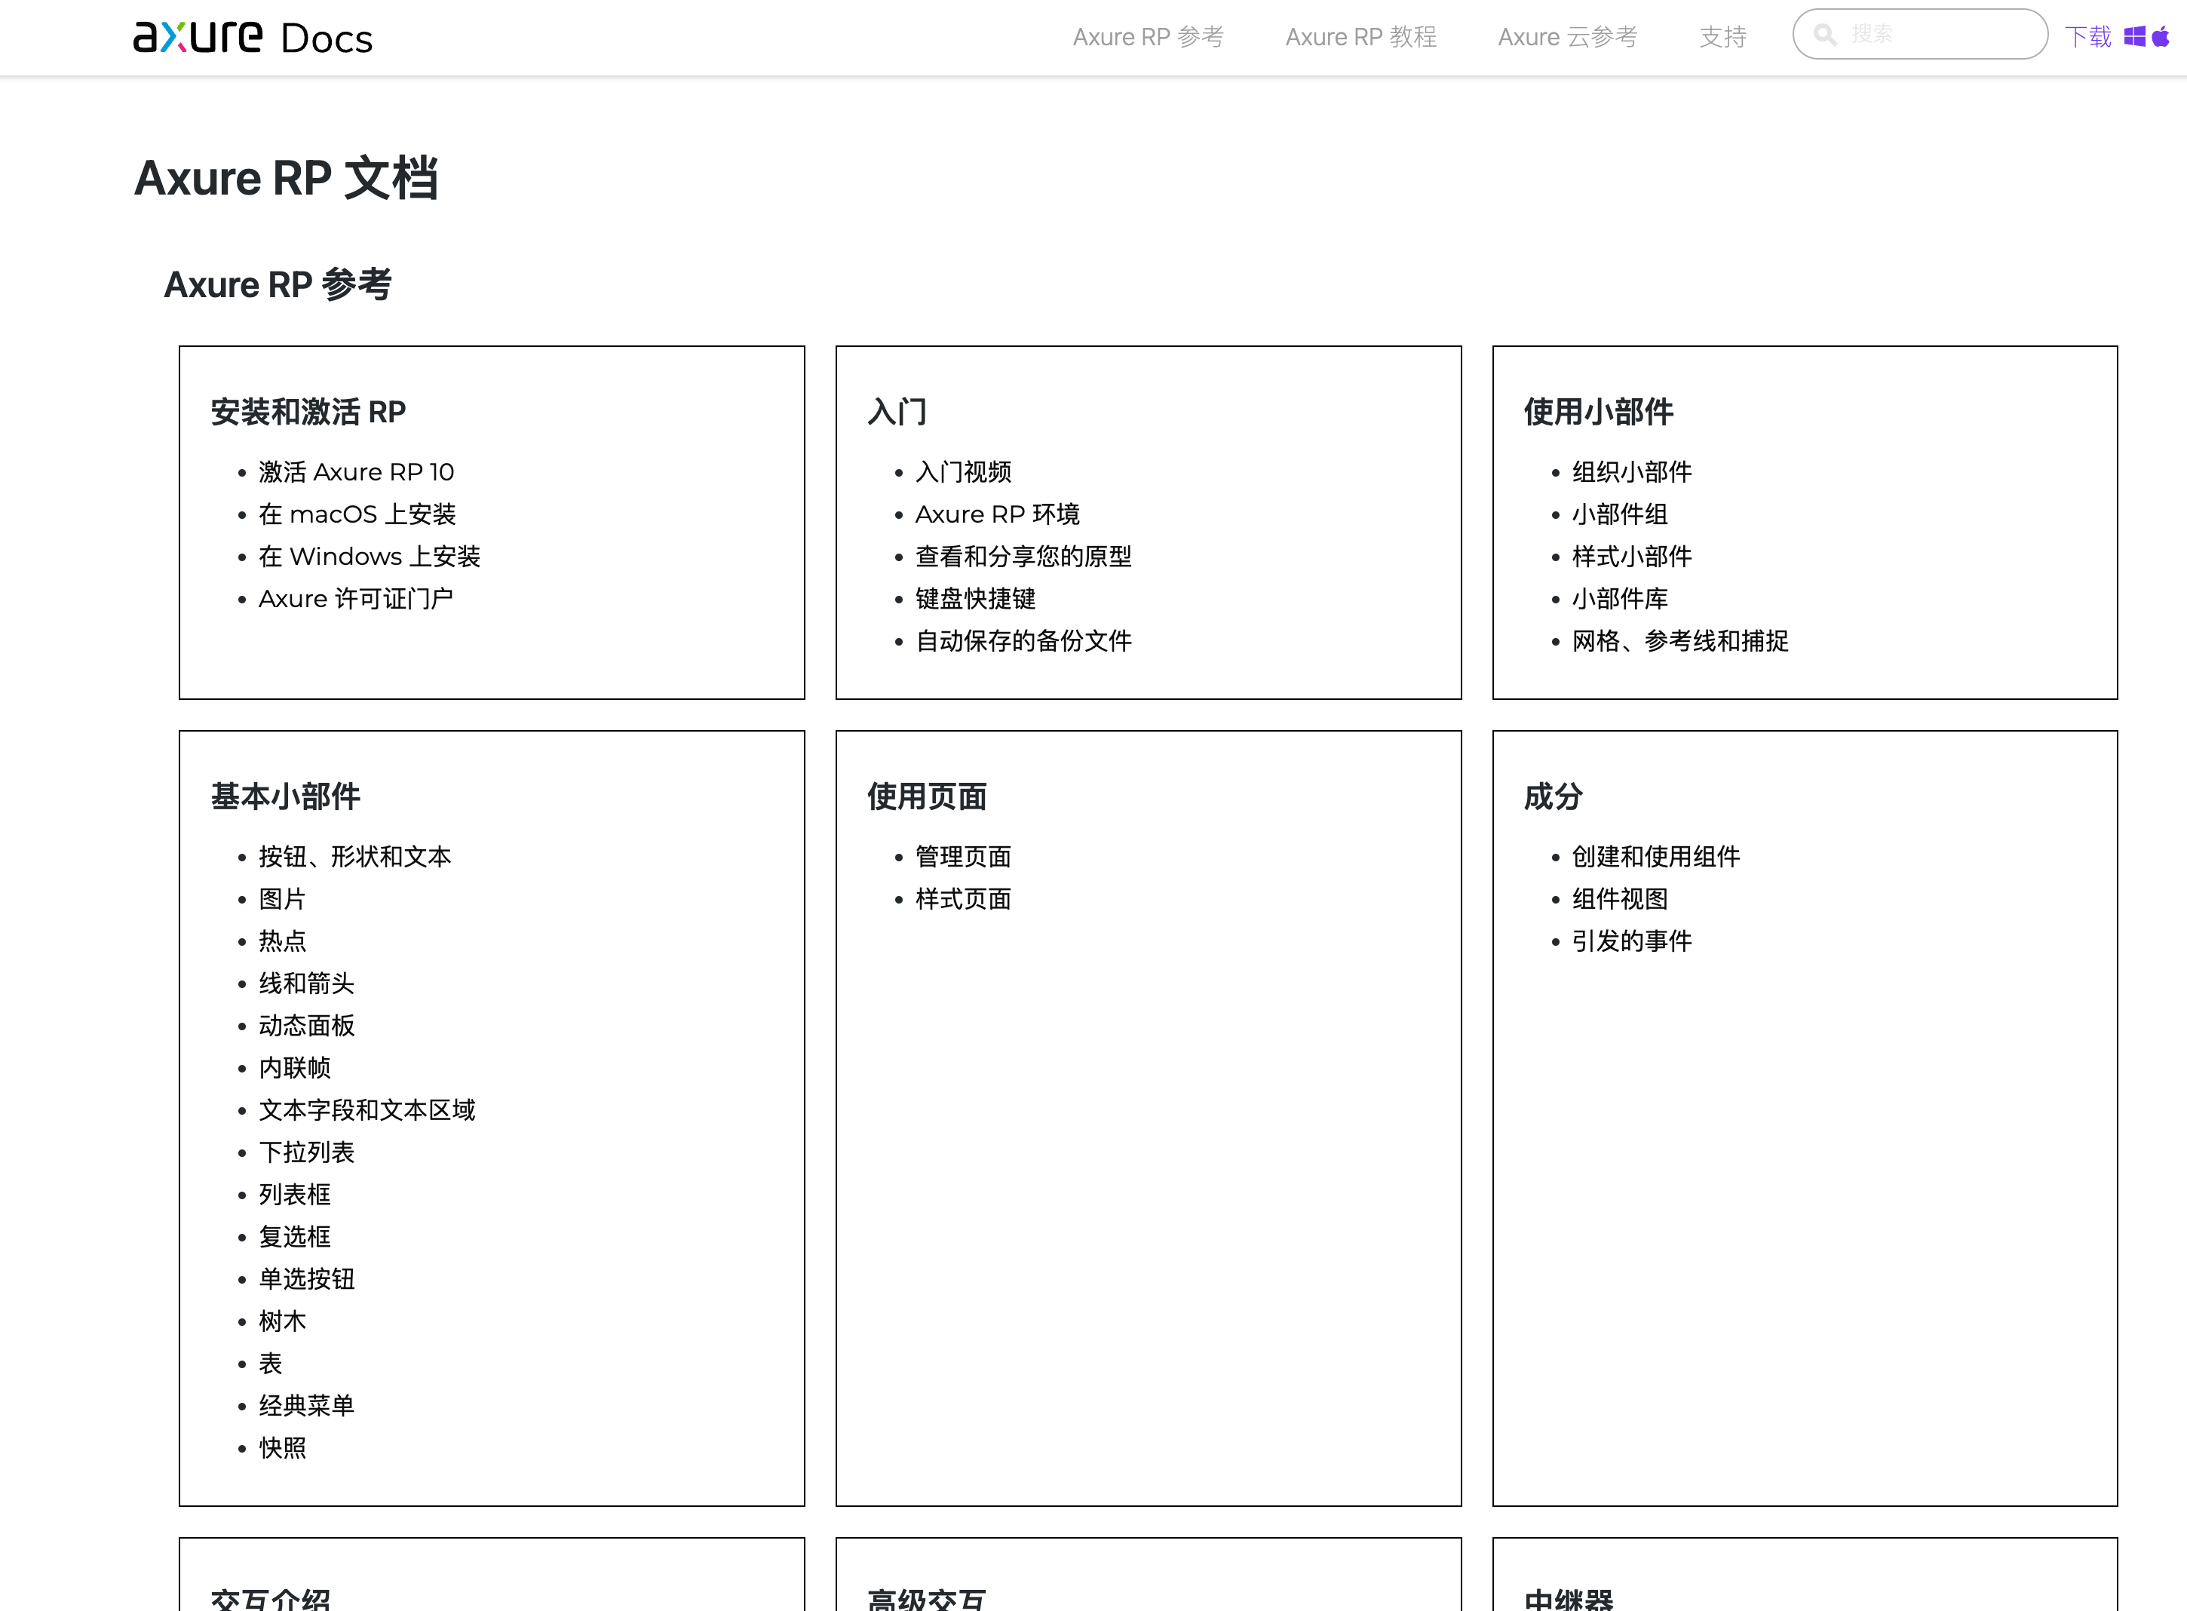
Task: Open 创建和使用组件 link
Action: pos(1655,856)
